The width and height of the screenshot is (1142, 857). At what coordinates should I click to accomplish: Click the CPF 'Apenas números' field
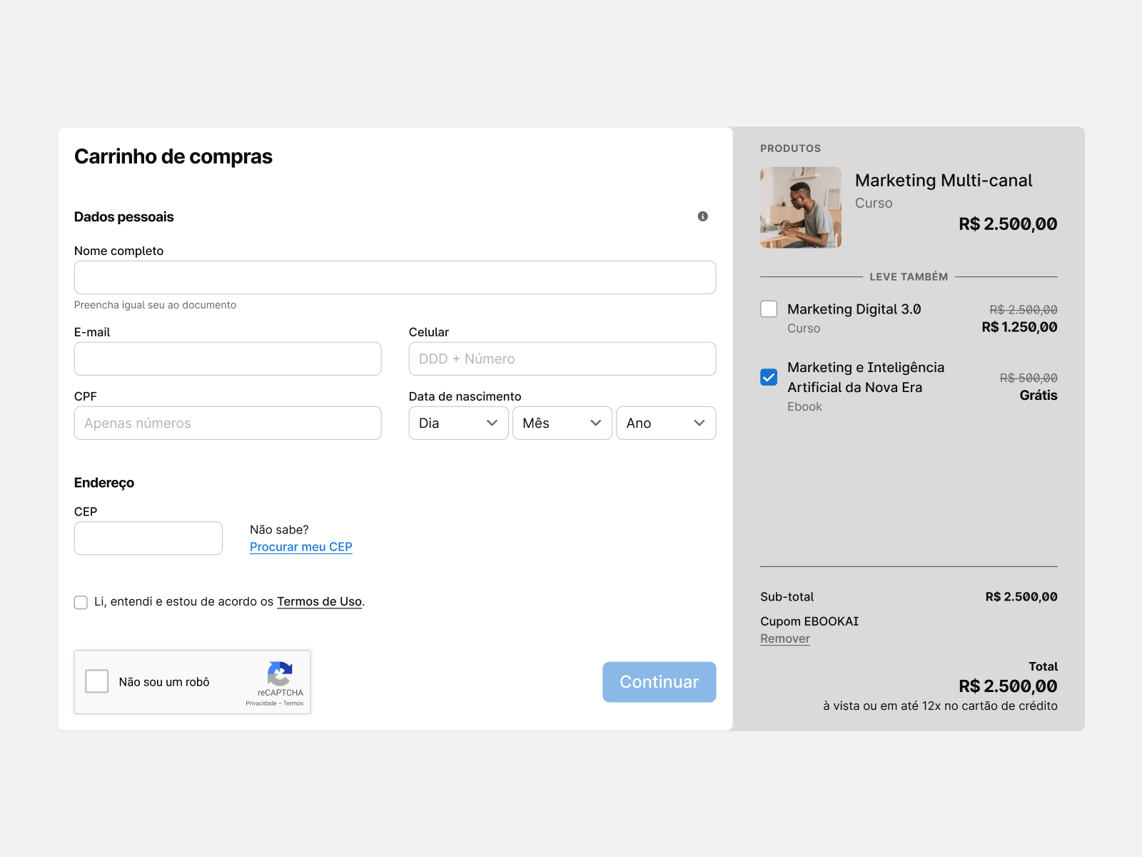(x=227, y=423)
